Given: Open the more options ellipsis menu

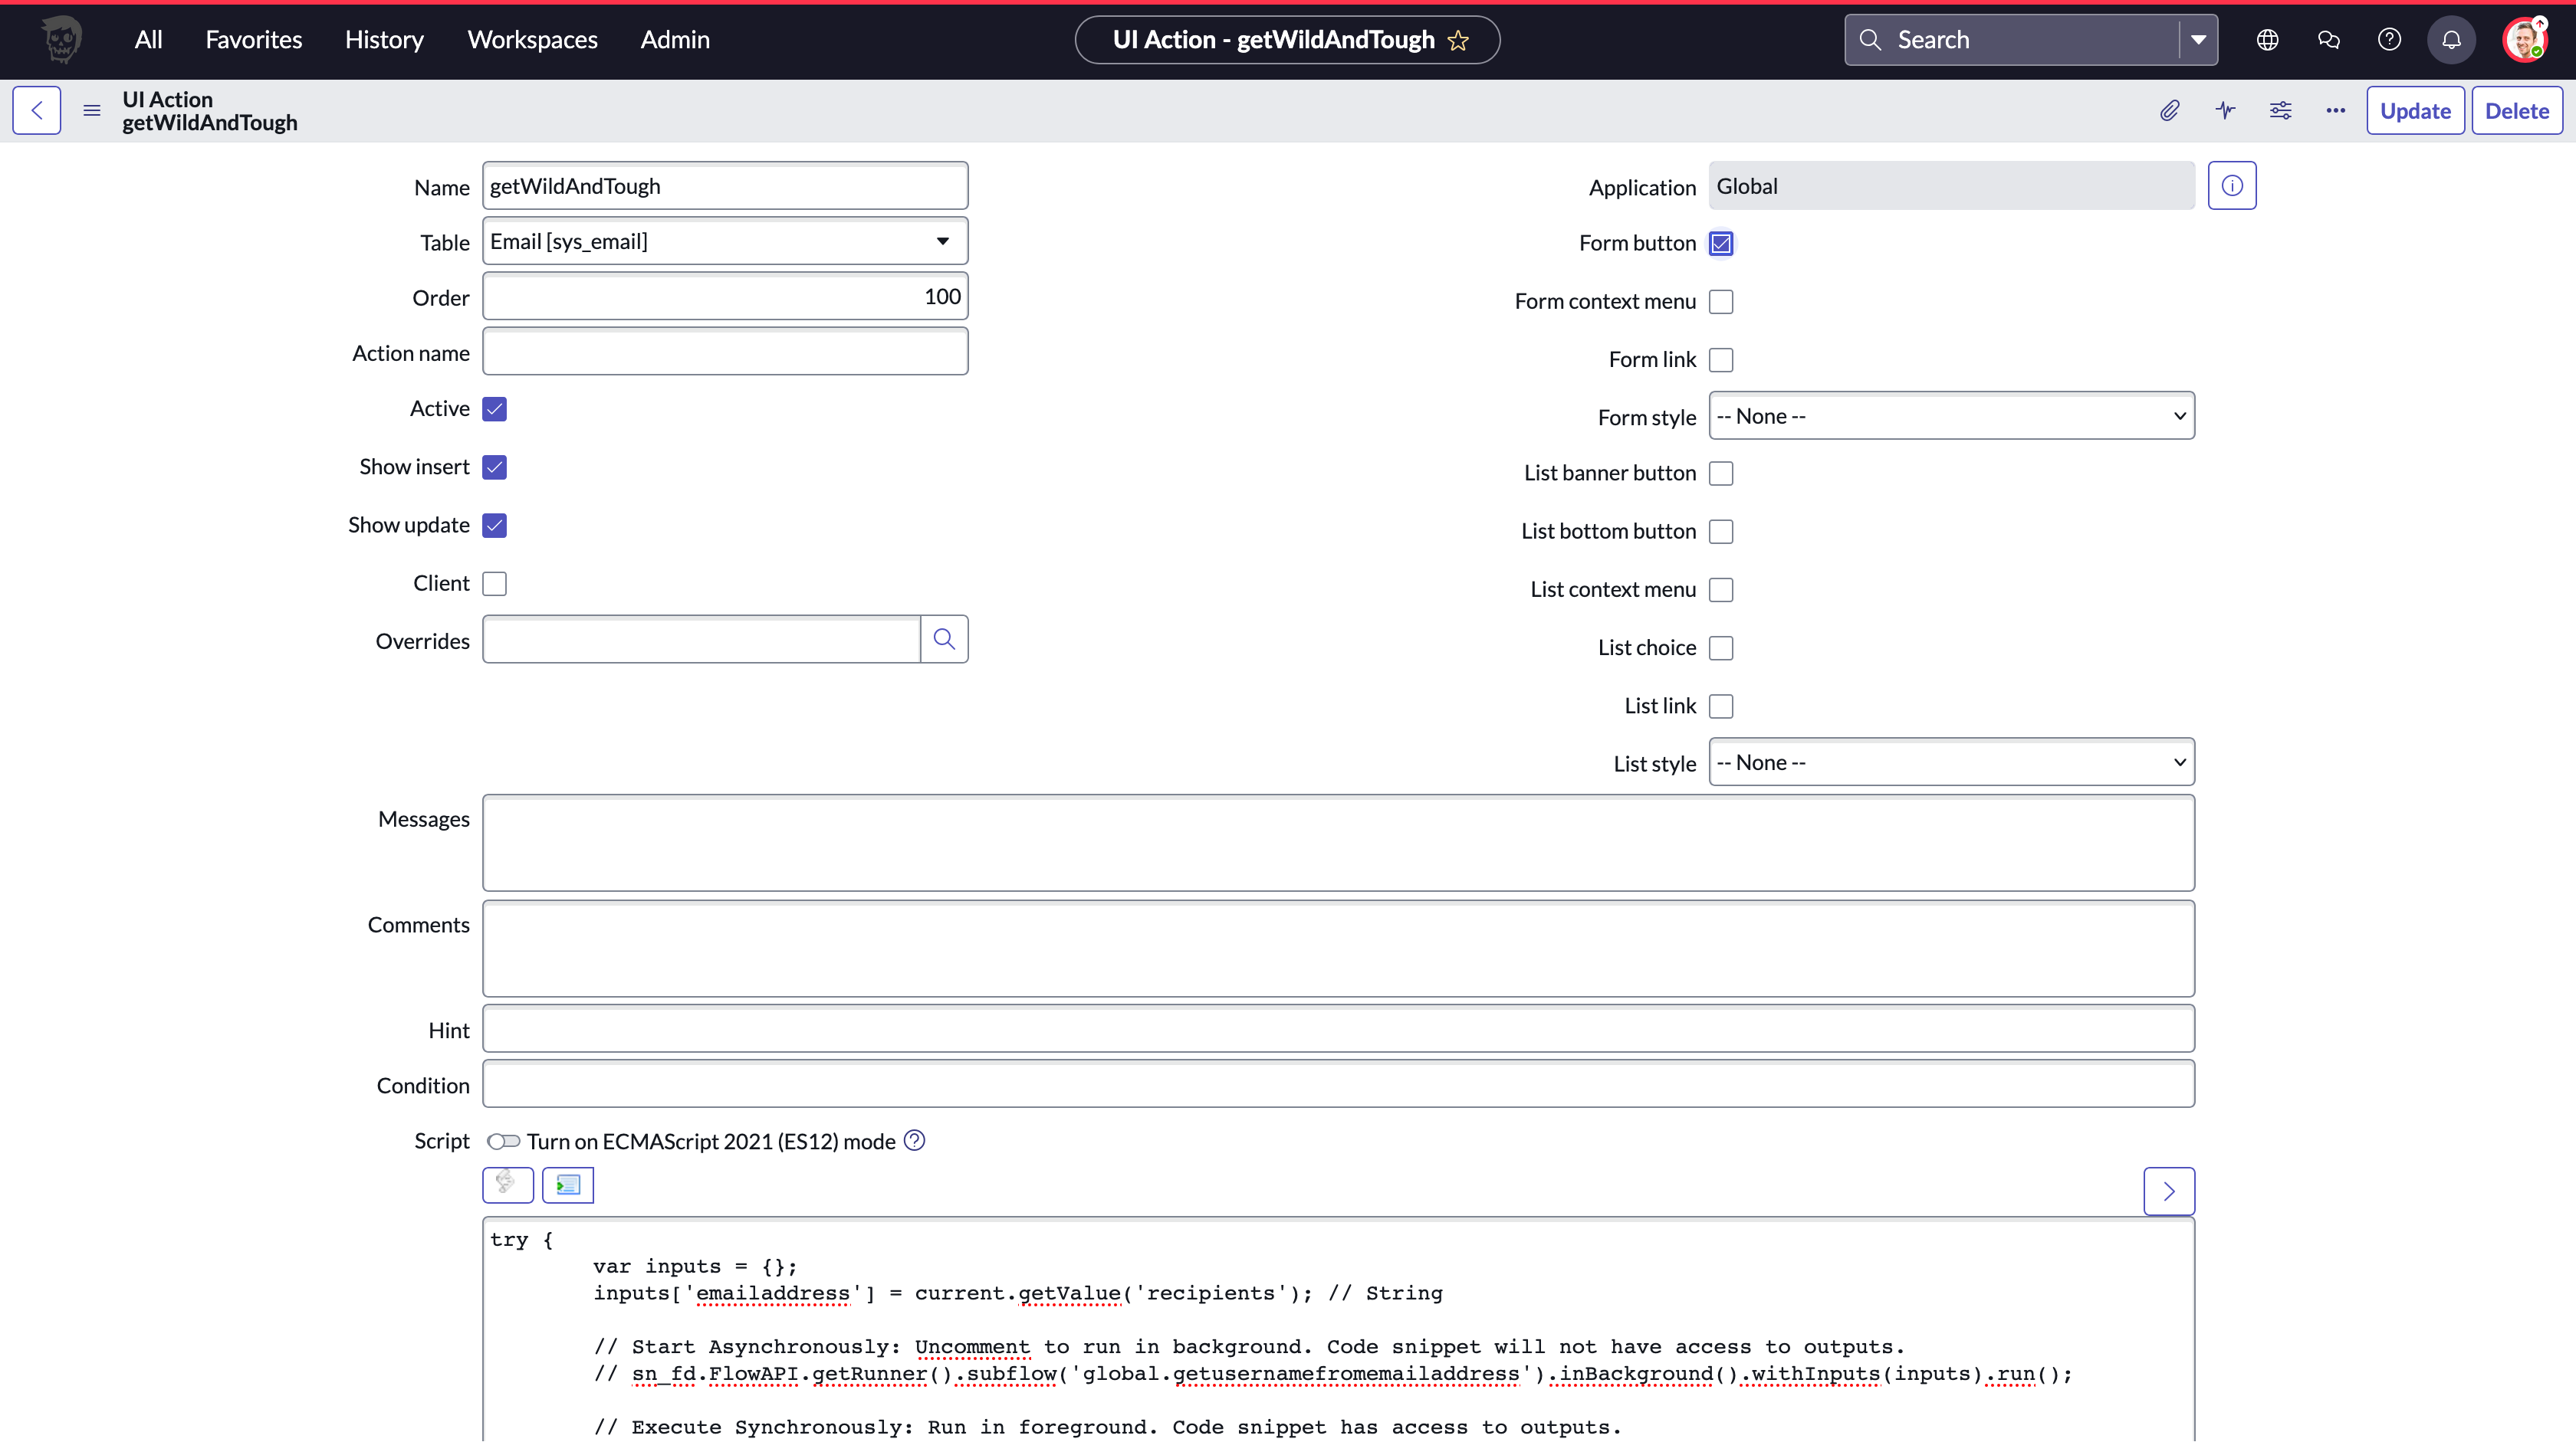Looking at the screenshot, I should pos(2335,110).
